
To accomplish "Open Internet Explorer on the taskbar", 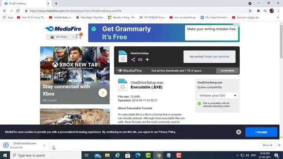I will pyautogui.click(x=118, y=155).
